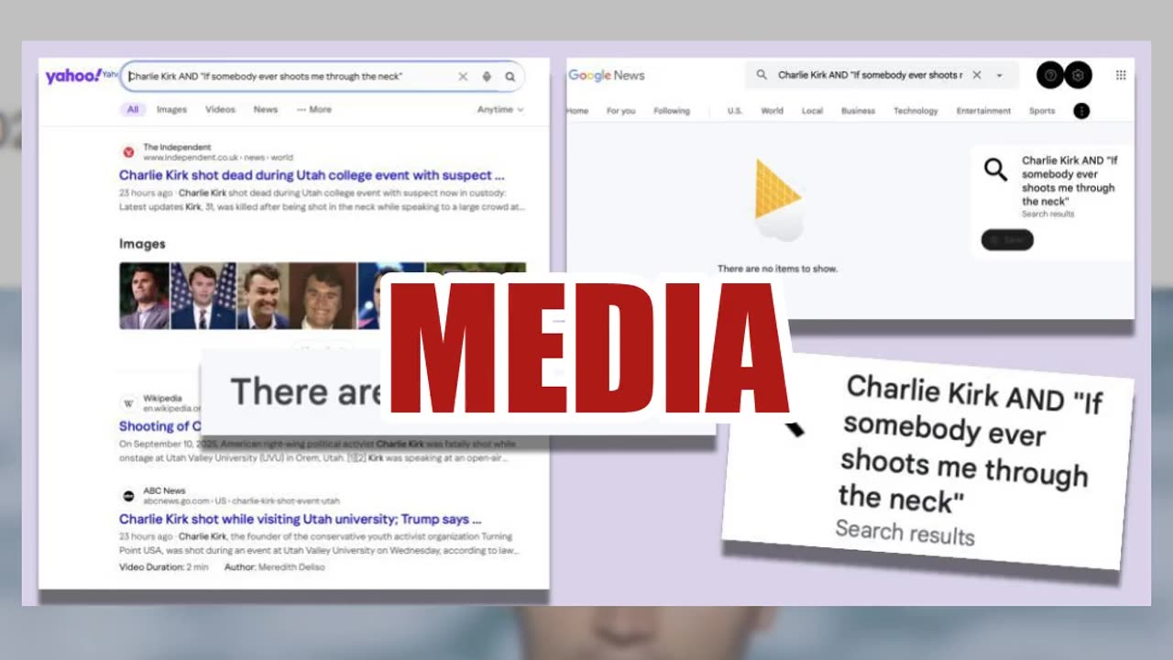Select 'There are no items to show.' message
Screen dimensions: 1173x660
pos(777,269)
